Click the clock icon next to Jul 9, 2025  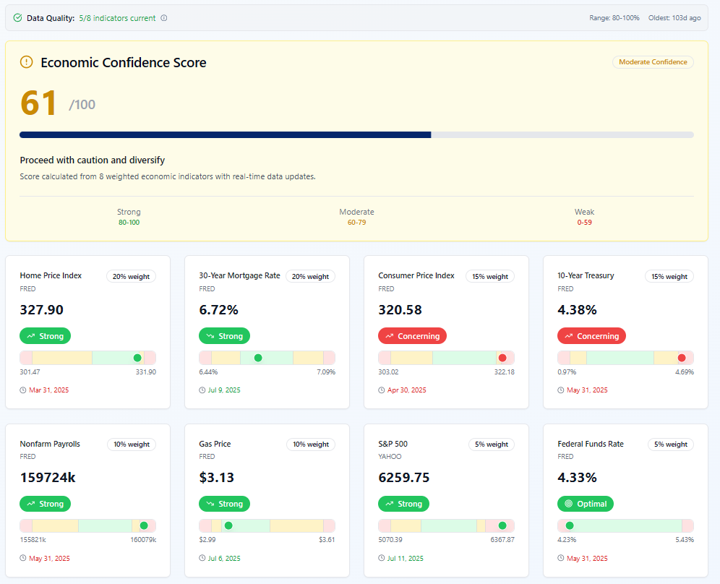(202, 390)
